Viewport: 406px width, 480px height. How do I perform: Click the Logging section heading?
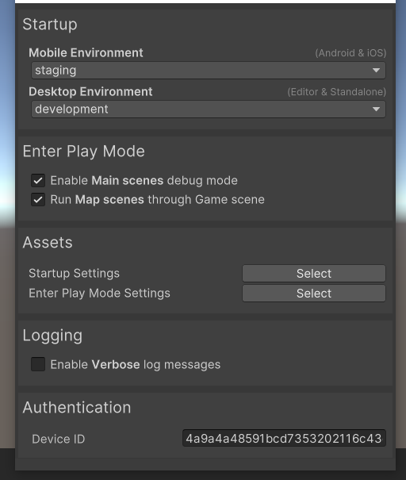point(52,336)
